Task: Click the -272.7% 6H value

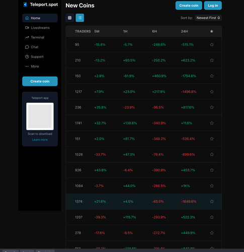Action: click(158, 233)
